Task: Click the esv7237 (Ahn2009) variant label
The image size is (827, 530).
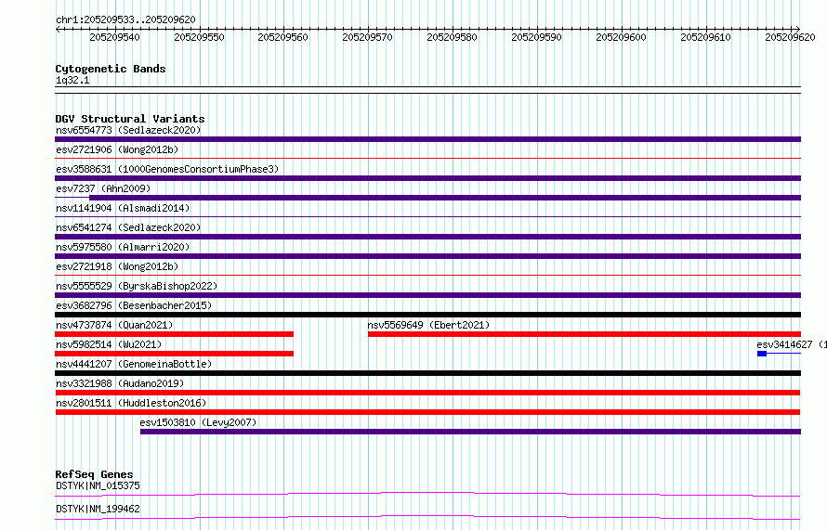Action: (x=103, y=188)
